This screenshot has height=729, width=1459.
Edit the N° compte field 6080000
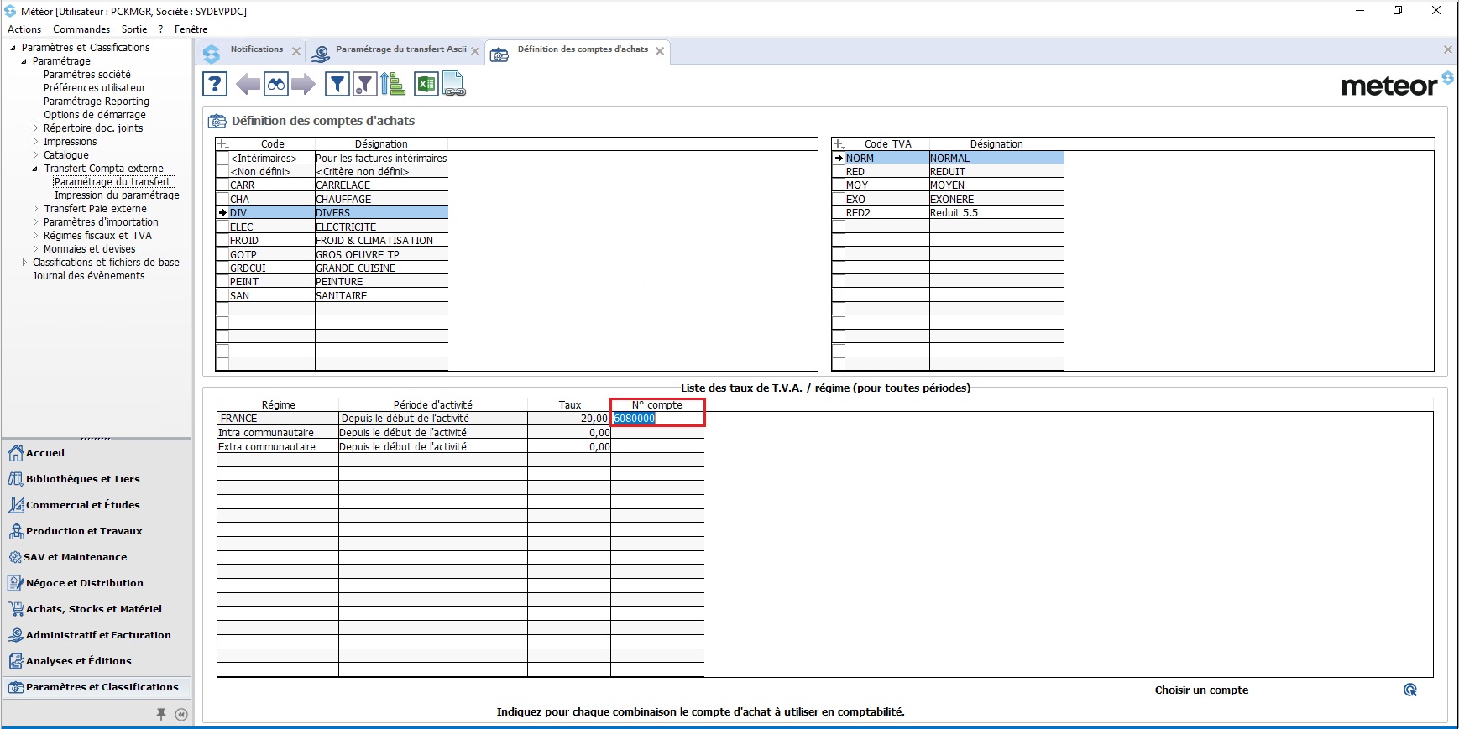(657, 419)
